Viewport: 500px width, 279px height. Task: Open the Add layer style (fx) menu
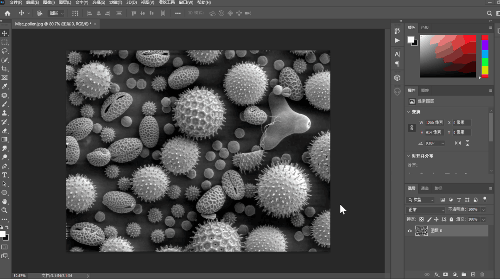[436, 274]
